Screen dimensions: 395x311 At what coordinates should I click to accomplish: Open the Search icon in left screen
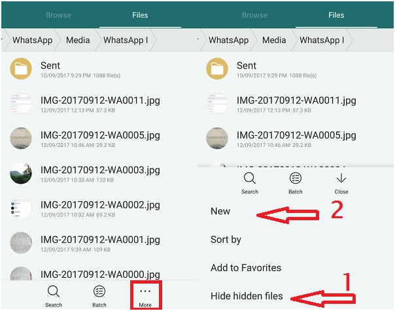[x=54, y=291]
